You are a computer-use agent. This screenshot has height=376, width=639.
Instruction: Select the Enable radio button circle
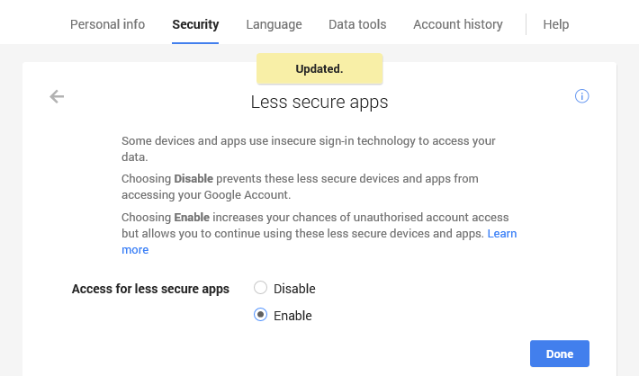(261, 315)
